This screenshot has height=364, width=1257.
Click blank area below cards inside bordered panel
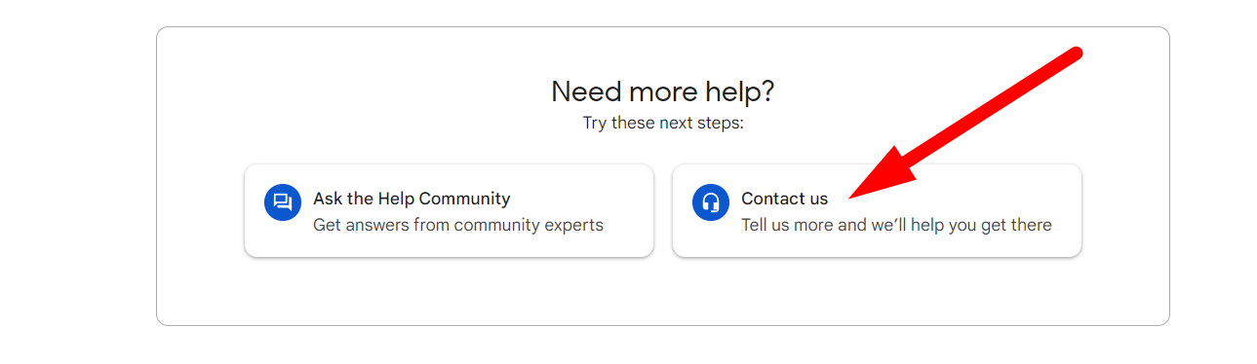[663, 290]
